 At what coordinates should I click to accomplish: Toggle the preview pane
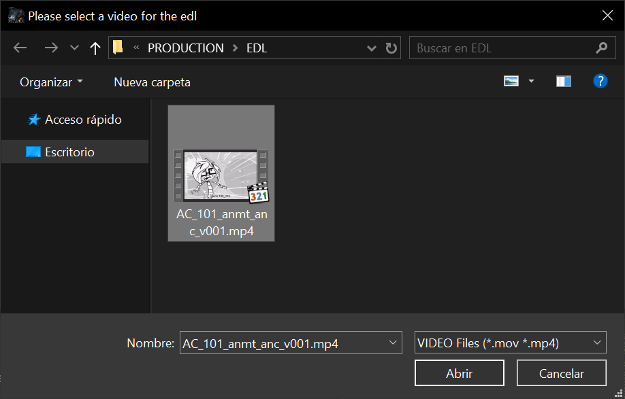tap(563, 82)
